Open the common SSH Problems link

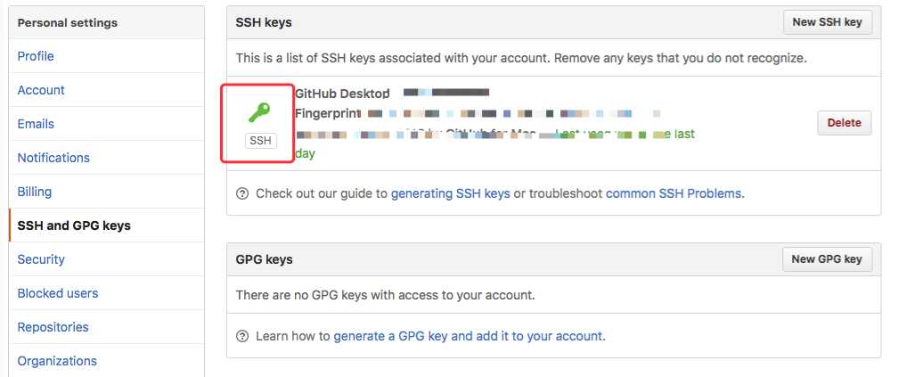(674, 193)
